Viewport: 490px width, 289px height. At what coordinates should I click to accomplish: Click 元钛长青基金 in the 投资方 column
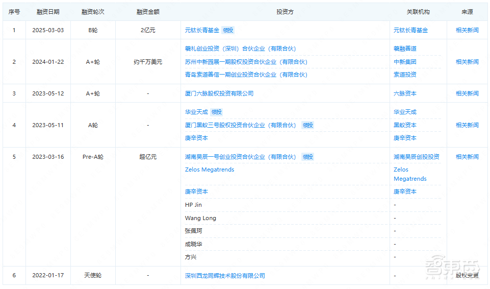click(202, 30)
